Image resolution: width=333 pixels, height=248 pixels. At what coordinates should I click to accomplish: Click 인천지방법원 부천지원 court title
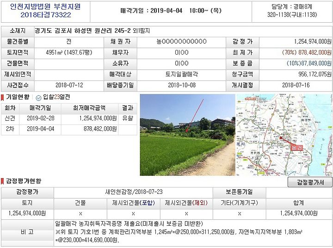[45, 6]
